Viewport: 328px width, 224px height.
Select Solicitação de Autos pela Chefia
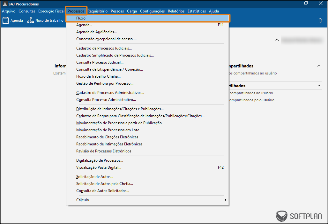pos(147,184)
